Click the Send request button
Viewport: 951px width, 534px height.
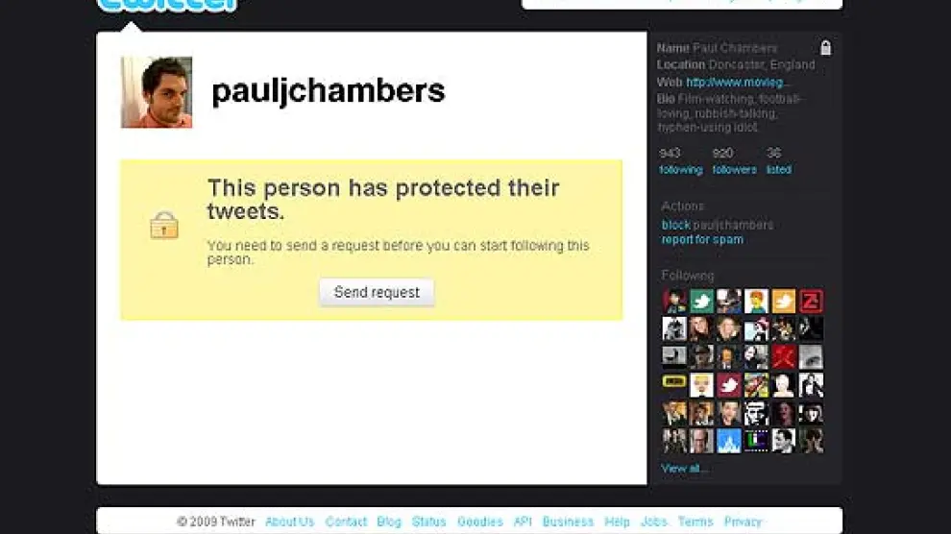tap(377, 292)
